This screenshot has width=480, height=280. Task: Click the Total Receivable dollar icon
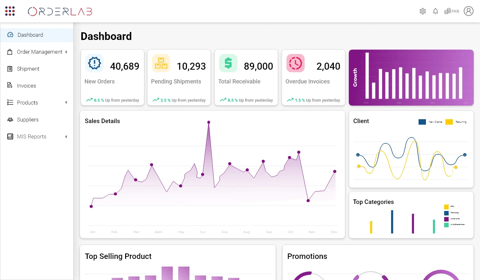coord(228,63)
